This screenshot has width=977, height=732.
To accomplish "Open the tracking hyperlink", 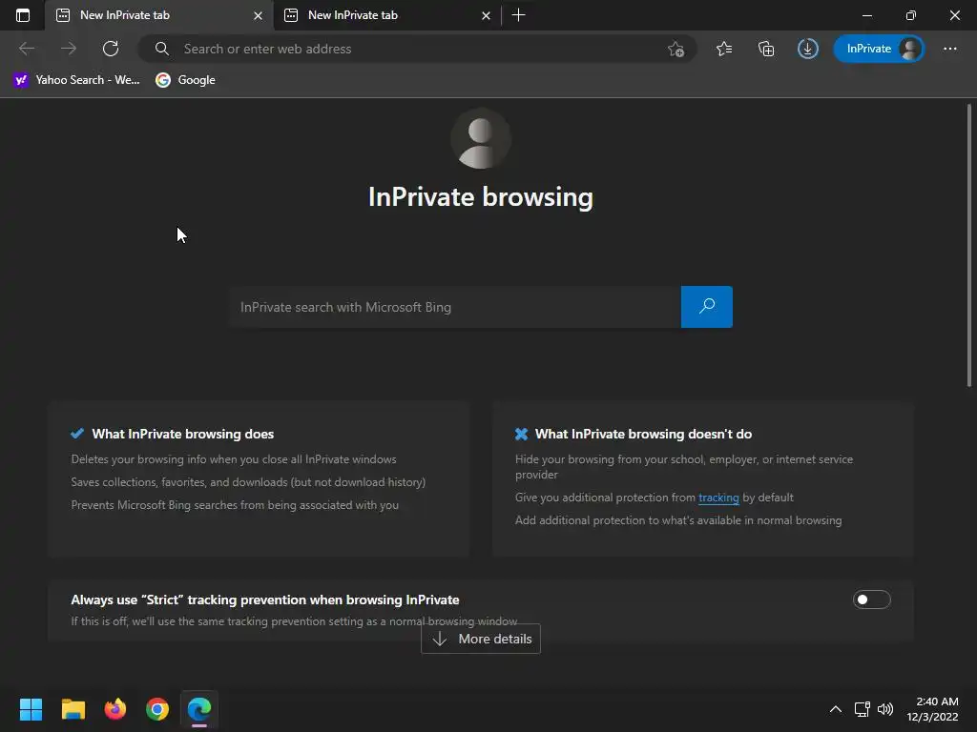I will pyautogui.click(x=718, y=498).
